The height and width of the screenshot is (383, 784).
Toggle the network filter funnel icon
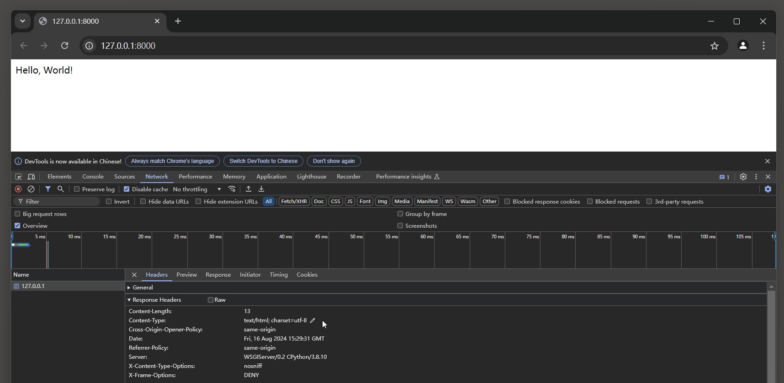pos(48,189)
